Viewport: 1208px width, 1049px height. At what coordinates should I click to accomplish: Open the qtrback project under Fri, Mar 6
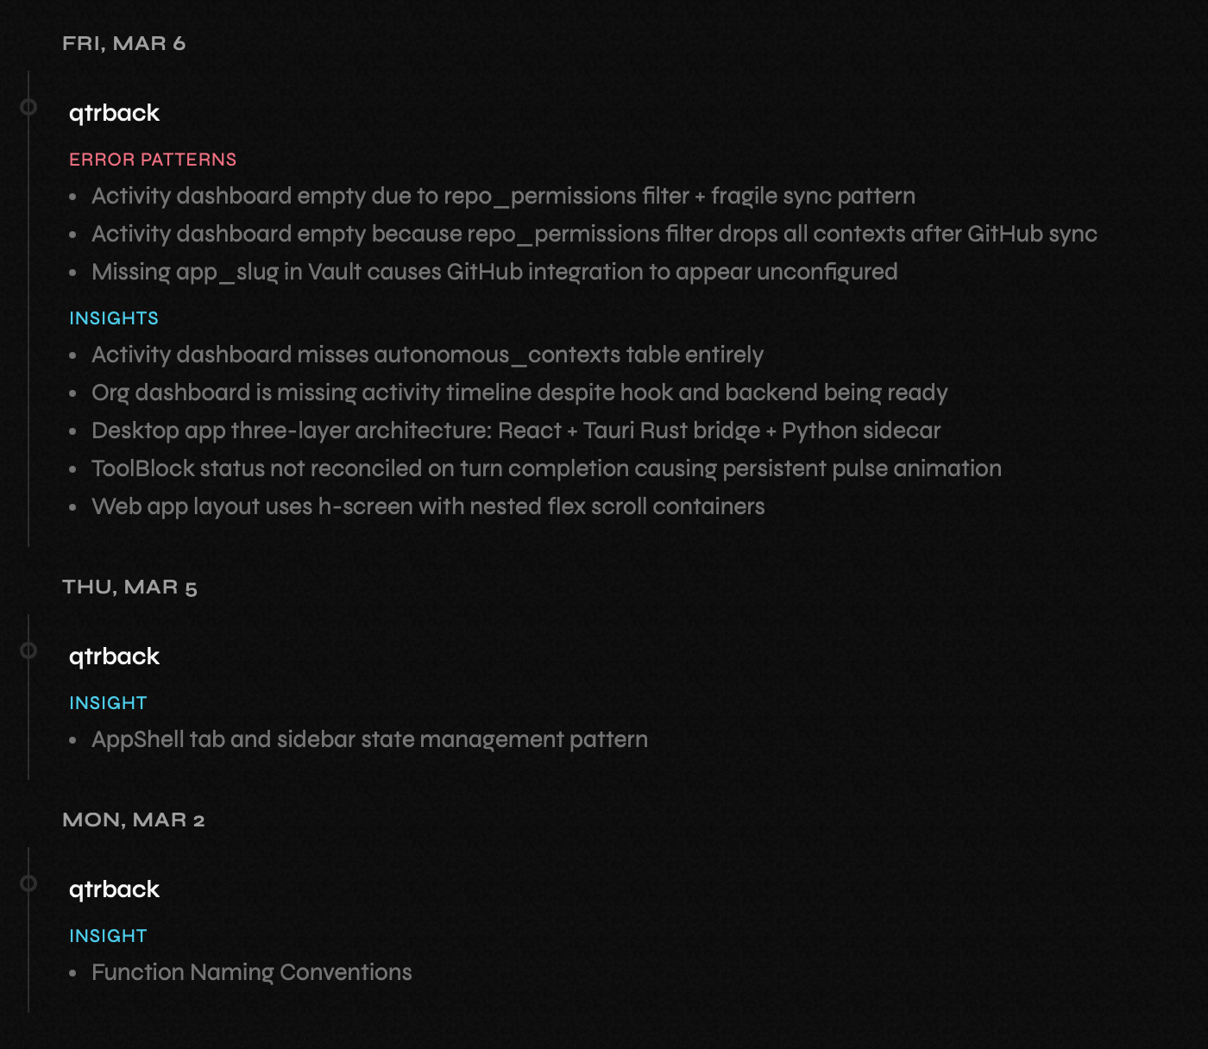[114, 113]
